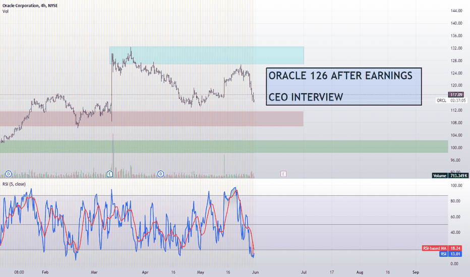Click the current price label 117.09

click(x=457, y=95)
